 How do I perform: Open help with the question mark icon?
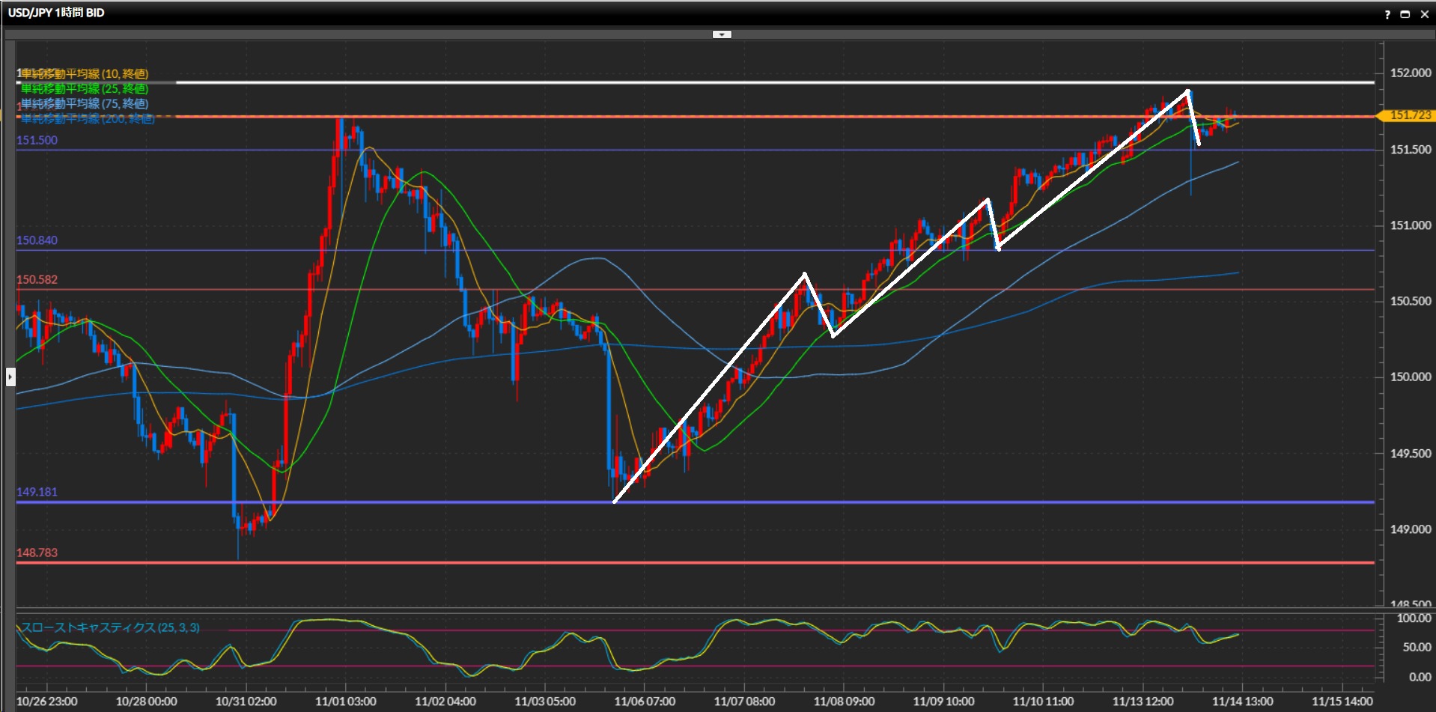click(x=1387, y=14)
